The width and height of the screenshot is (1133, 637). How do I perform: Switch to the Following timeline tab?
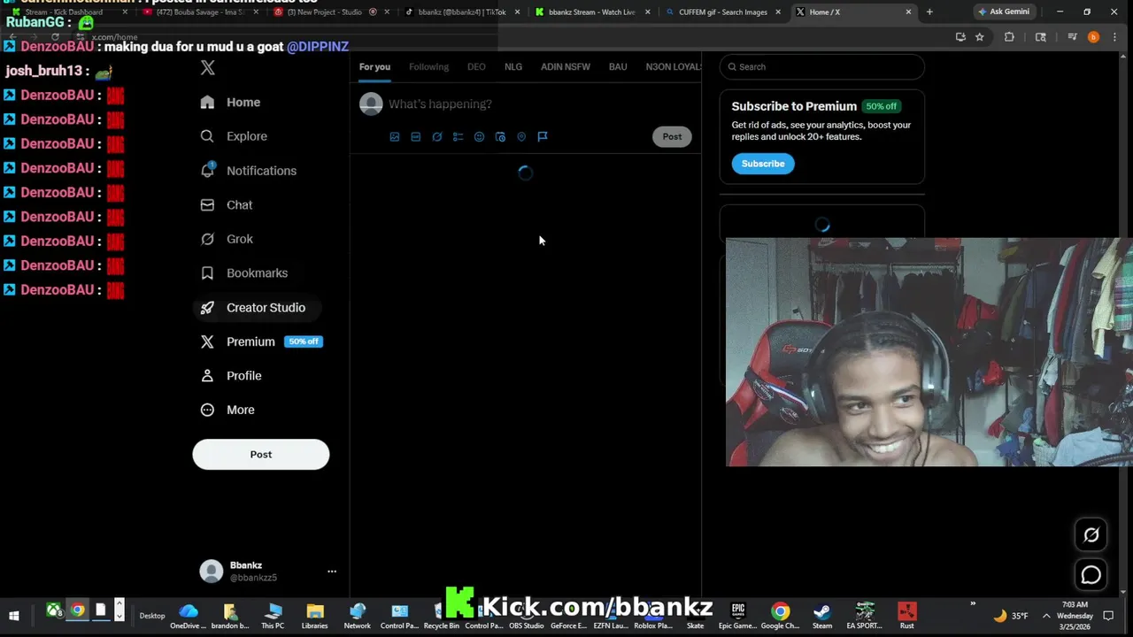point(428,66)
